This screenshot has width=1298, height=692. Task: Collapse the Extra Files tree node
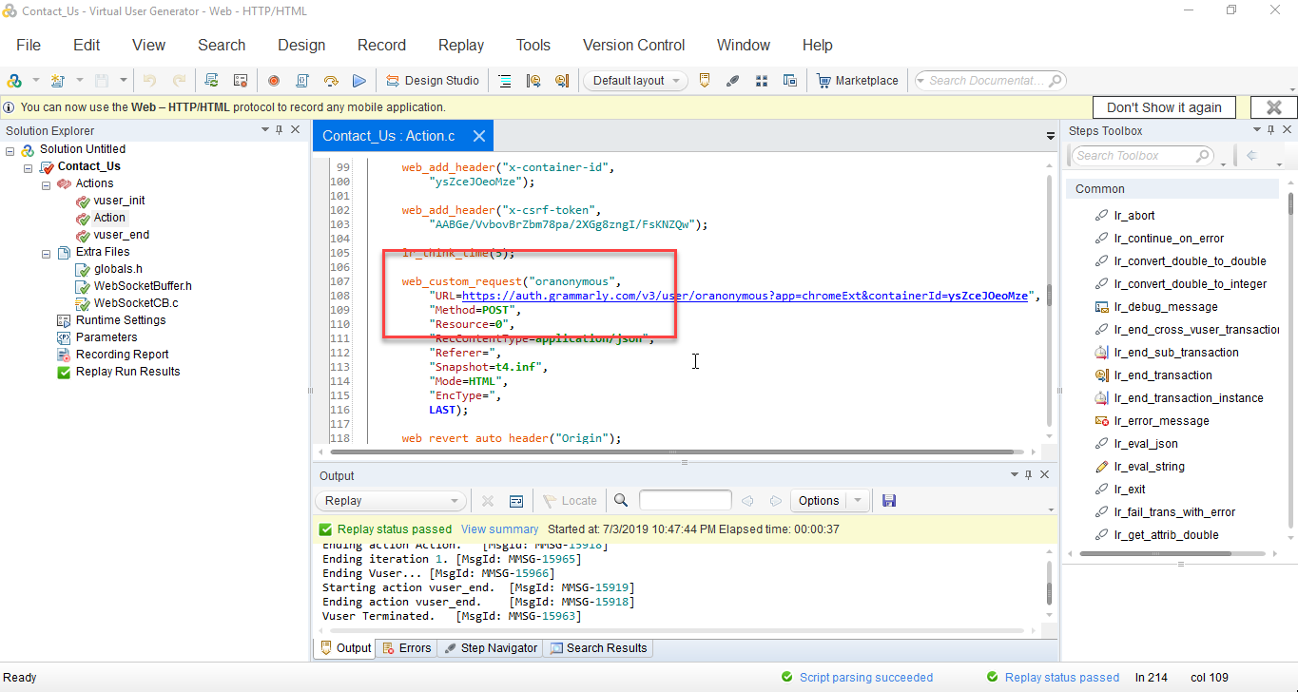point(46,252)
